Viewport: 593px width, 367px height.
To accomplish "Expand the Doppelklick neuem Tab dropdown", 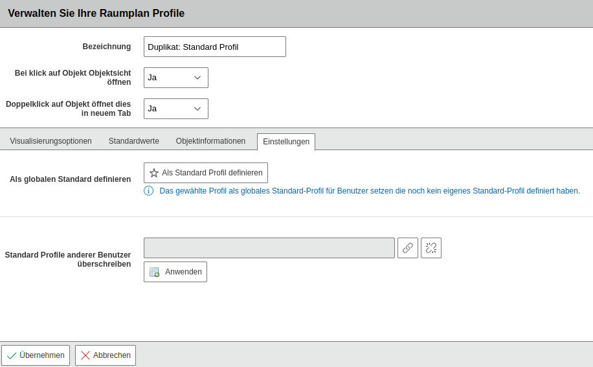I will click(176, 109).
